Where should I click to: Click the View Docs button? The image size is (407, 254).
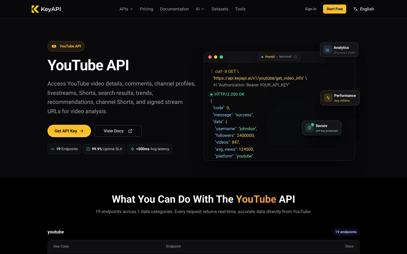[x=118, y=131]
